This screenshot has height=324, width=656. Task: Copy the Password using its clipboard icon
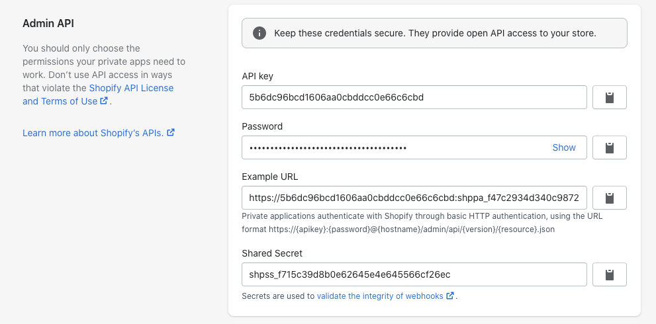pos(610,147)
